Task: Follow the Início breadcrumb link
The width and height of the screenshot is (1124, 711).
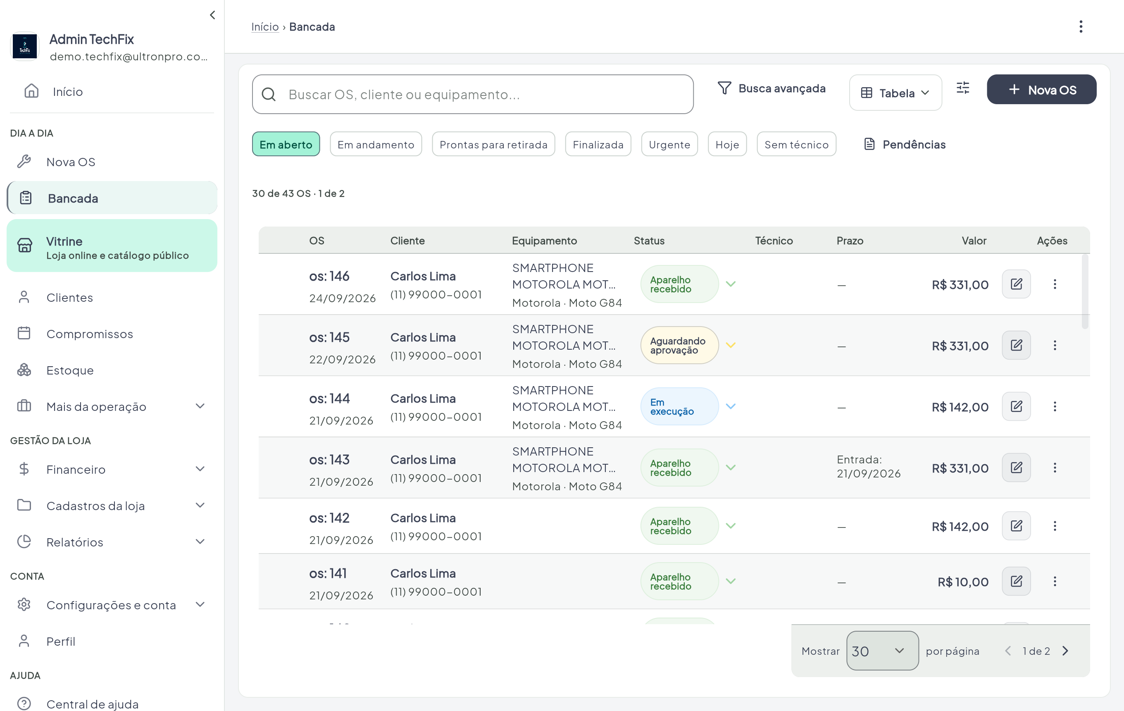Action: click(x=264, y=26)
